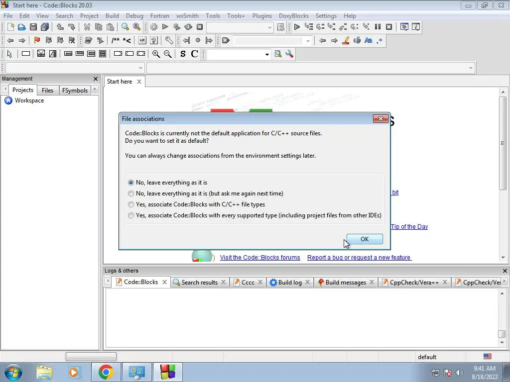Click the Debug/Continue play icon
Viewport: 510px width, 382px height.
[x=297, y=27]
